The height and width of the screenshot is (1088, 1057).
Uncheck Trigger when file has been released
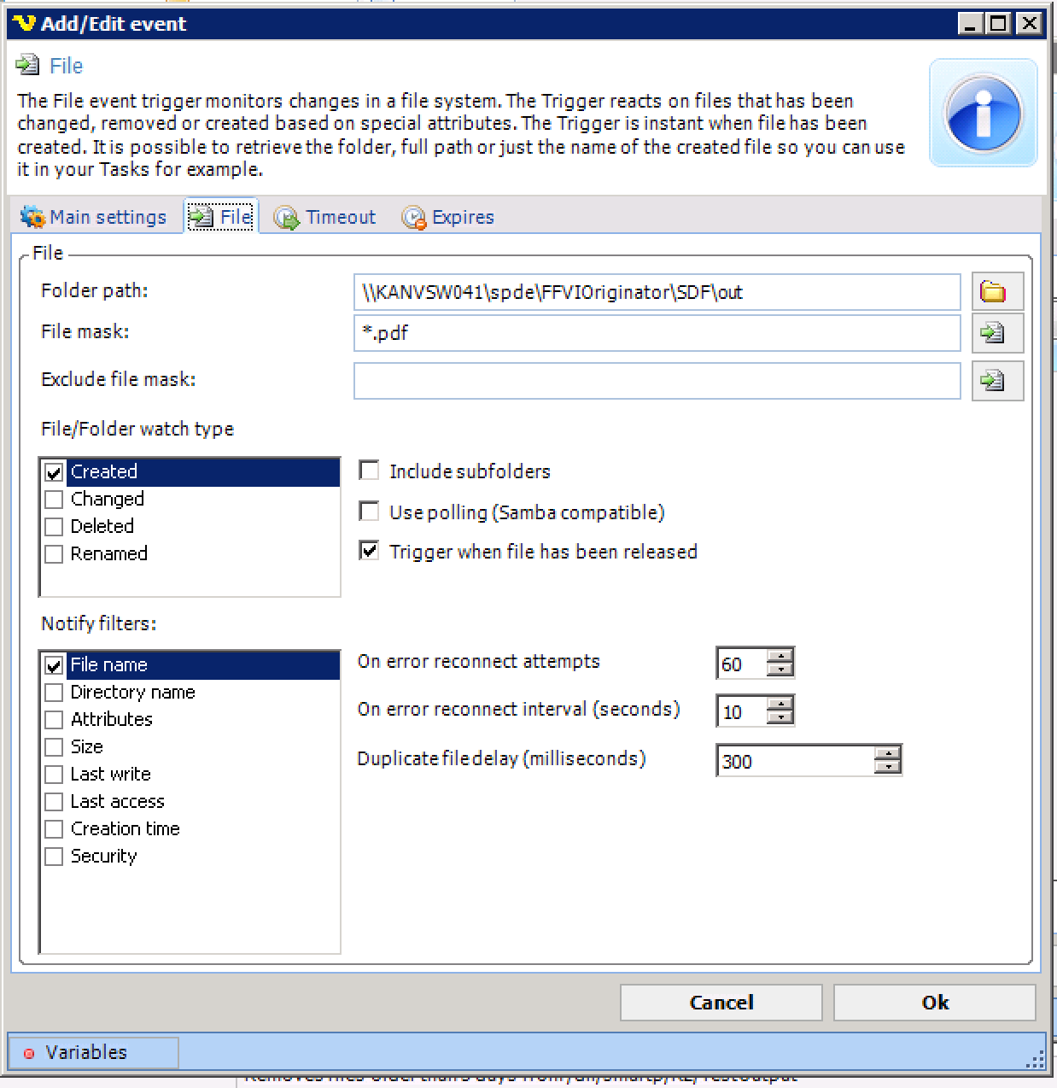tap(369, 551)
